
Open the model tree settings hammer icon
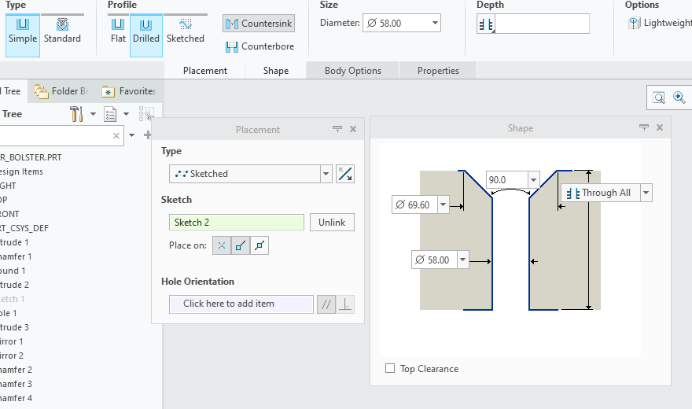[76, 114]
